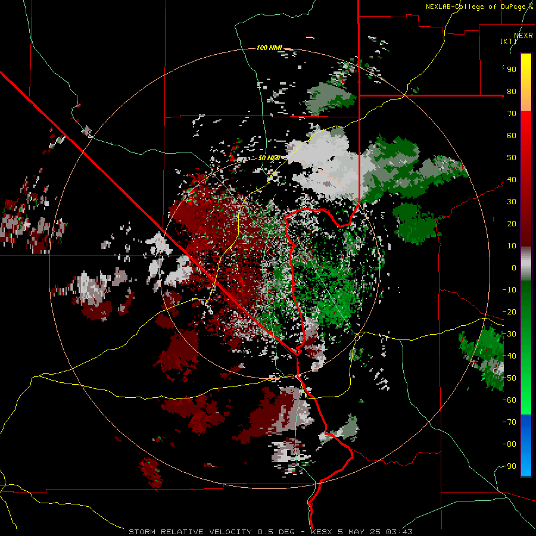Click the 50 NMI range ring label
Image resolution: width=536 pixels, height=536 pixels.
click(x=269, y=158)
